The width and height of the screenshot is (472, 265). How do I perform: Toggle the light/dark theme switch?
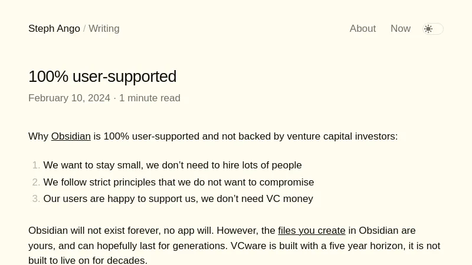433,29
